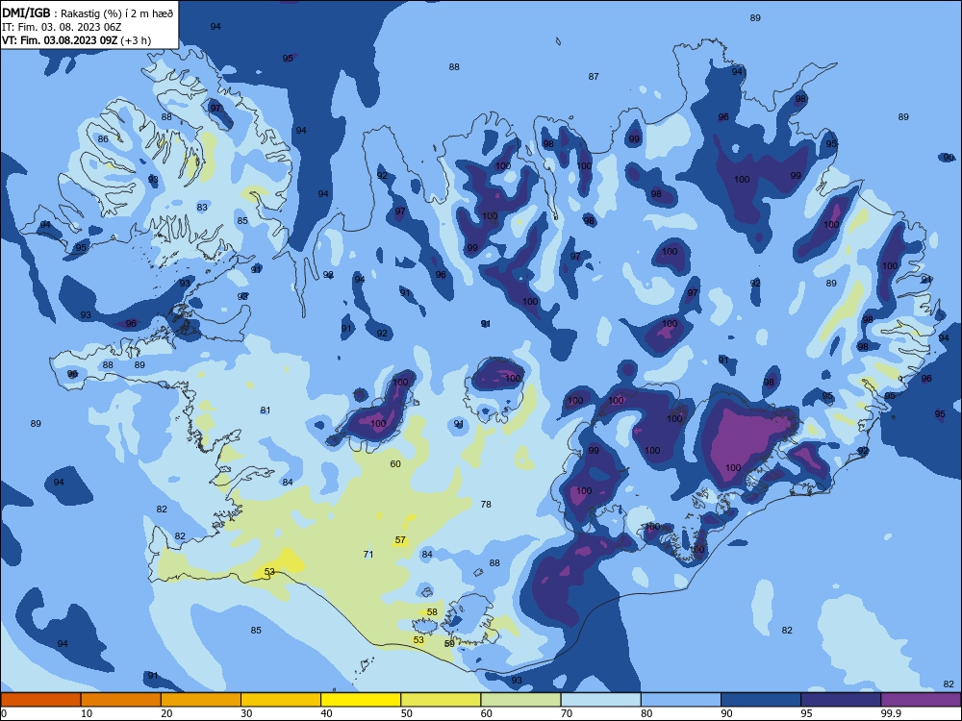Select the purple above-99.9 legend swatch
Screen dimensions: 962x721
921,700
